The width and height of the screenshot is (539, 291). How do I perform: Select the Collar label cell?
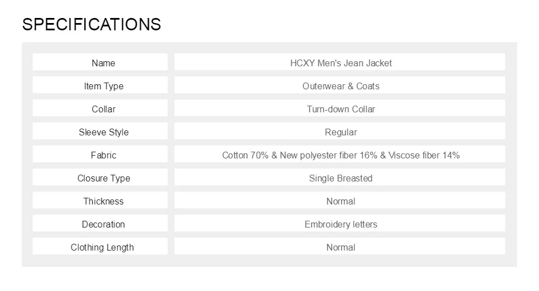coord(100,108)
